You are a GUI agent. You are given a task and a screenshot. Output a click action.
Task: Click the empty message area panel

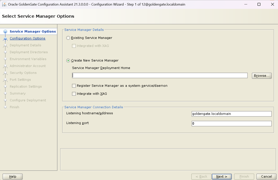pos(168,159)
